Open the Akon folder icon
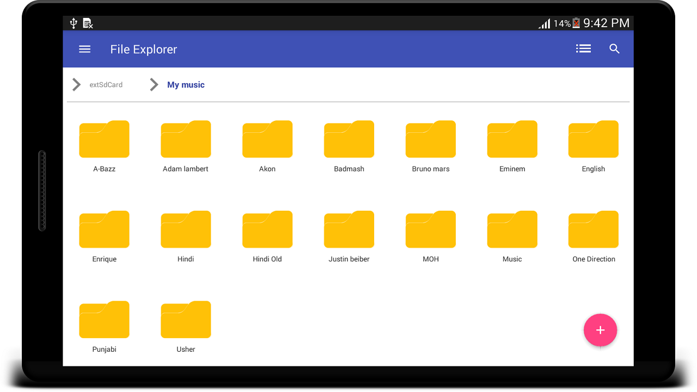 267,139
